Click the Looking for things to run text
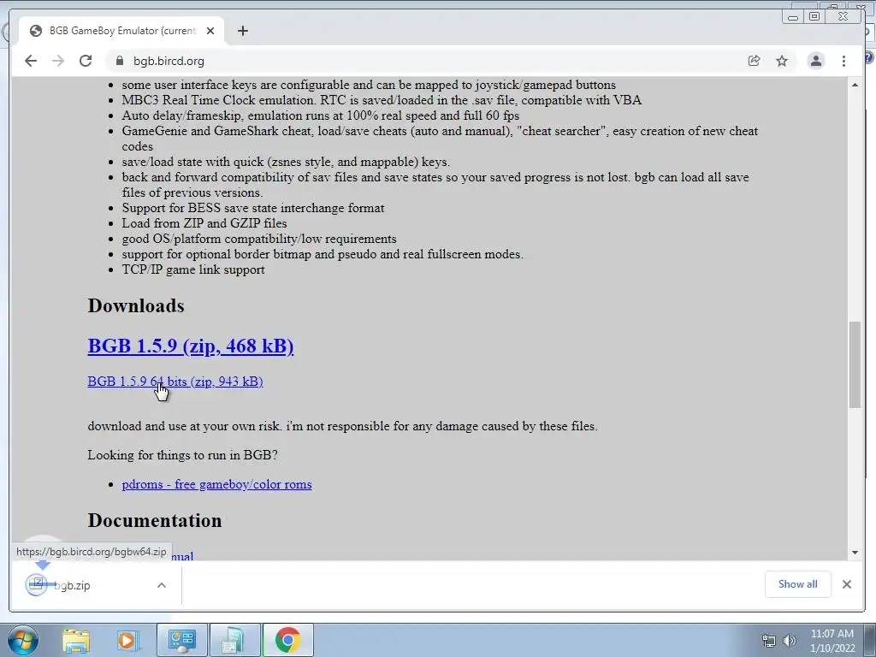 point(183,455)
